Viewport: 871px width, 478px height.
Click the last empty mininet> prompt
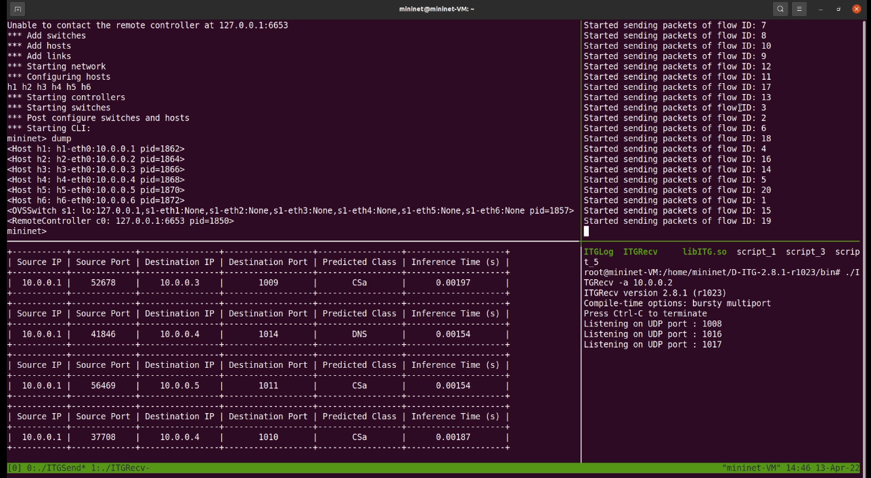point(27,231)
